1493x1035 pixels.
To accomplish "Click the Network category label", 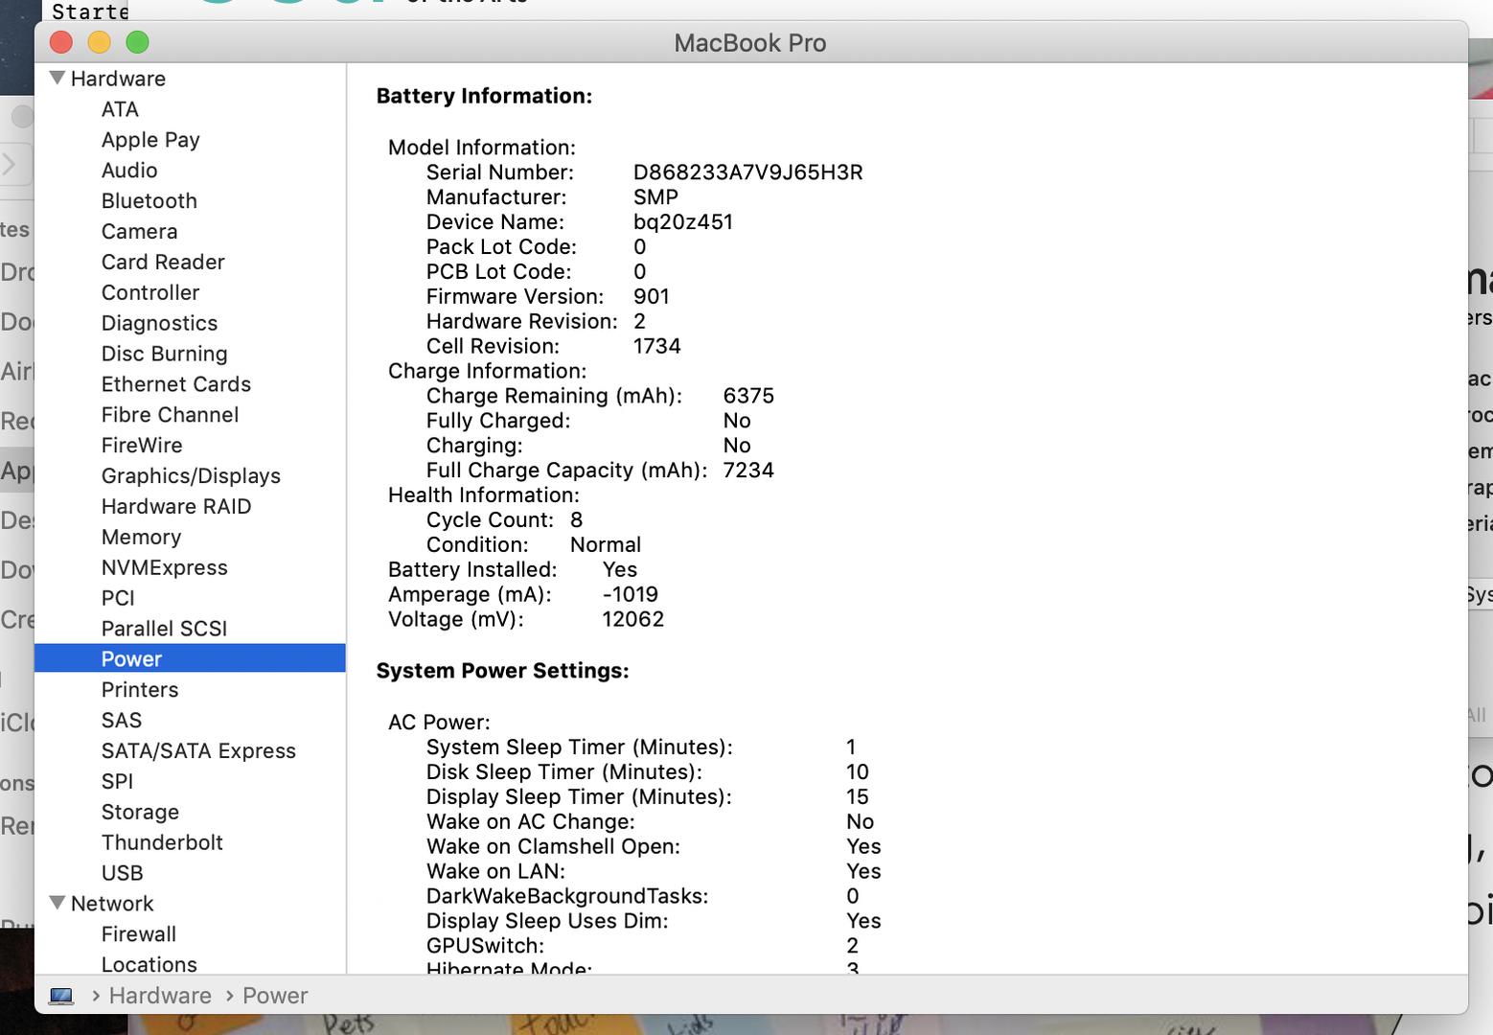I will tap(112, 904).
